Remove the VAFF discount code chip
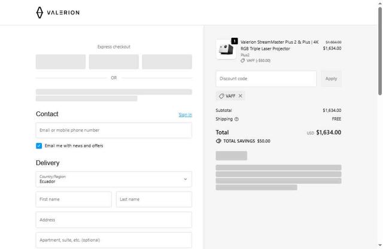The width and height of the screenshot is (383, 249). (x=241, y=96)
